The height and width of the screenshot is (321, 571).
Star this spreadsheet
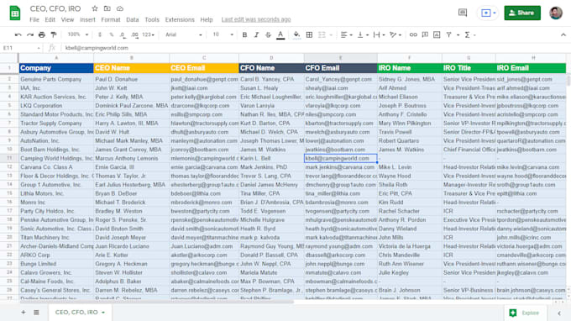pyautogui.click(x=95, y=8)
